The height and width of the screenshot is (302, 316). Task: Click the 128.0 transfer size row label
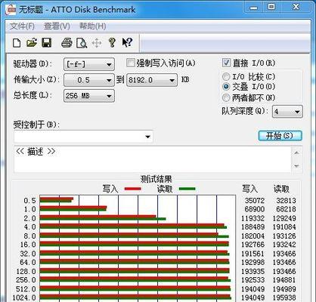coord(26,271)
